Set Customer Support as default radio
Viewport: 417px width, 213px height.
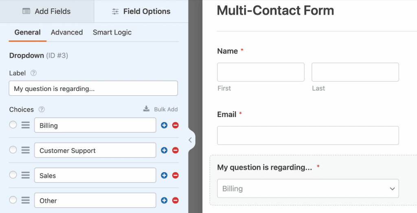[x=13, y=150]
